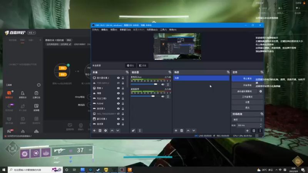Move the scene down in the Scenes panel
The height and width of the screenshot is (173, 308).
(194, 130)
